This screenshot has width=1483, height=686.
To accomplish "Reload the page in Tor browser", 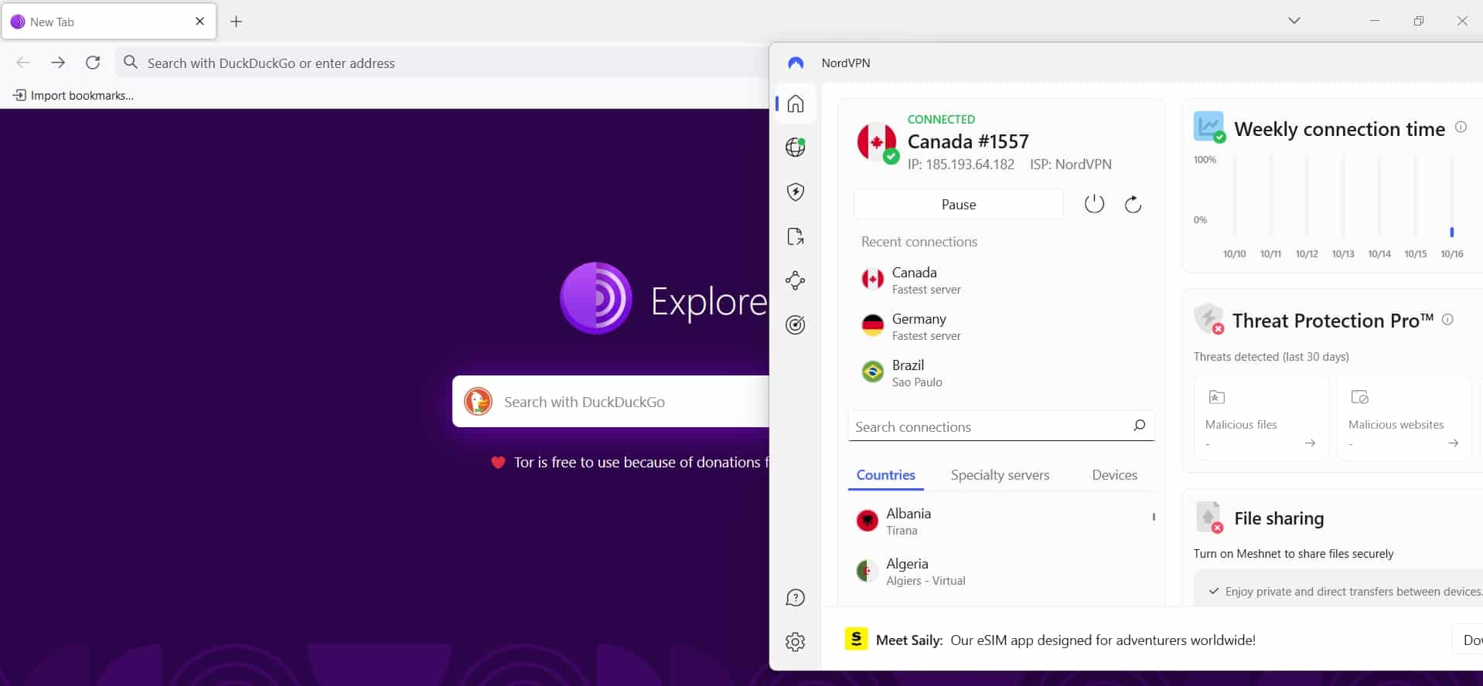I will 93,63.
